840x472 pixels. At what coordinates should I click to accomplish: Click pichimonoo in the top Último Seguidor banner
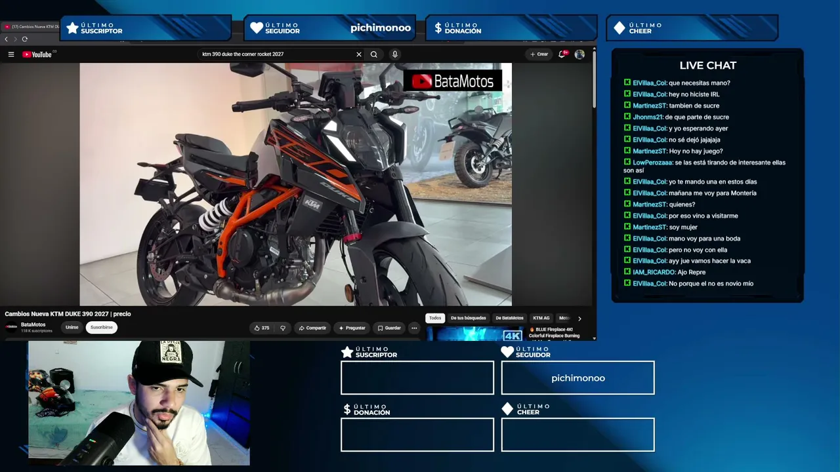click(x=381, y=28)
